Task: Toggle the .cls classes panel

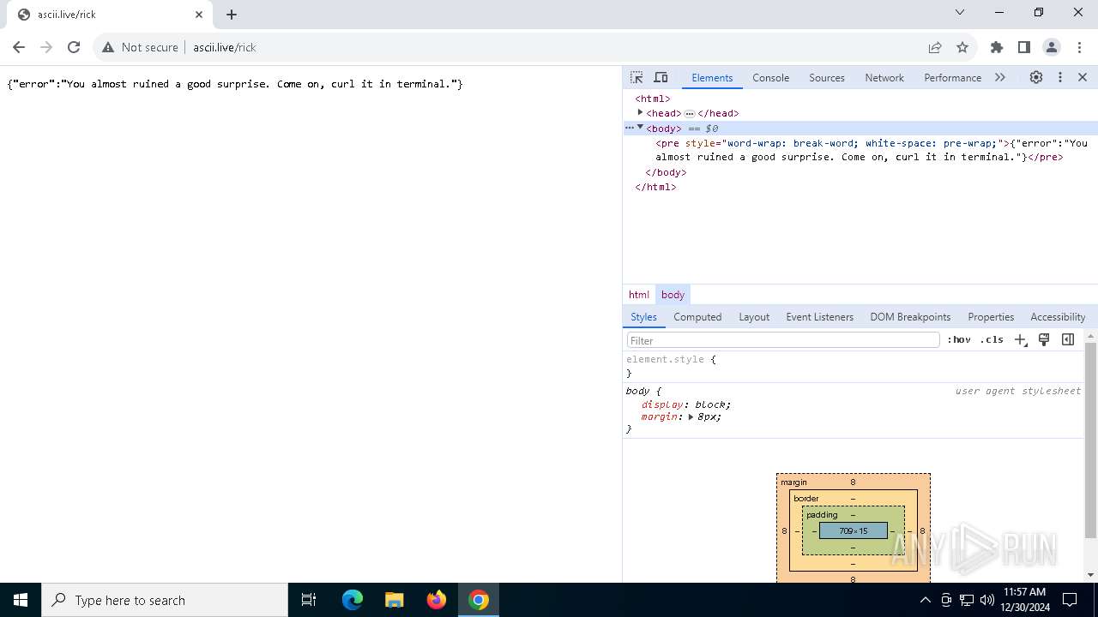Action: (992, 339)
